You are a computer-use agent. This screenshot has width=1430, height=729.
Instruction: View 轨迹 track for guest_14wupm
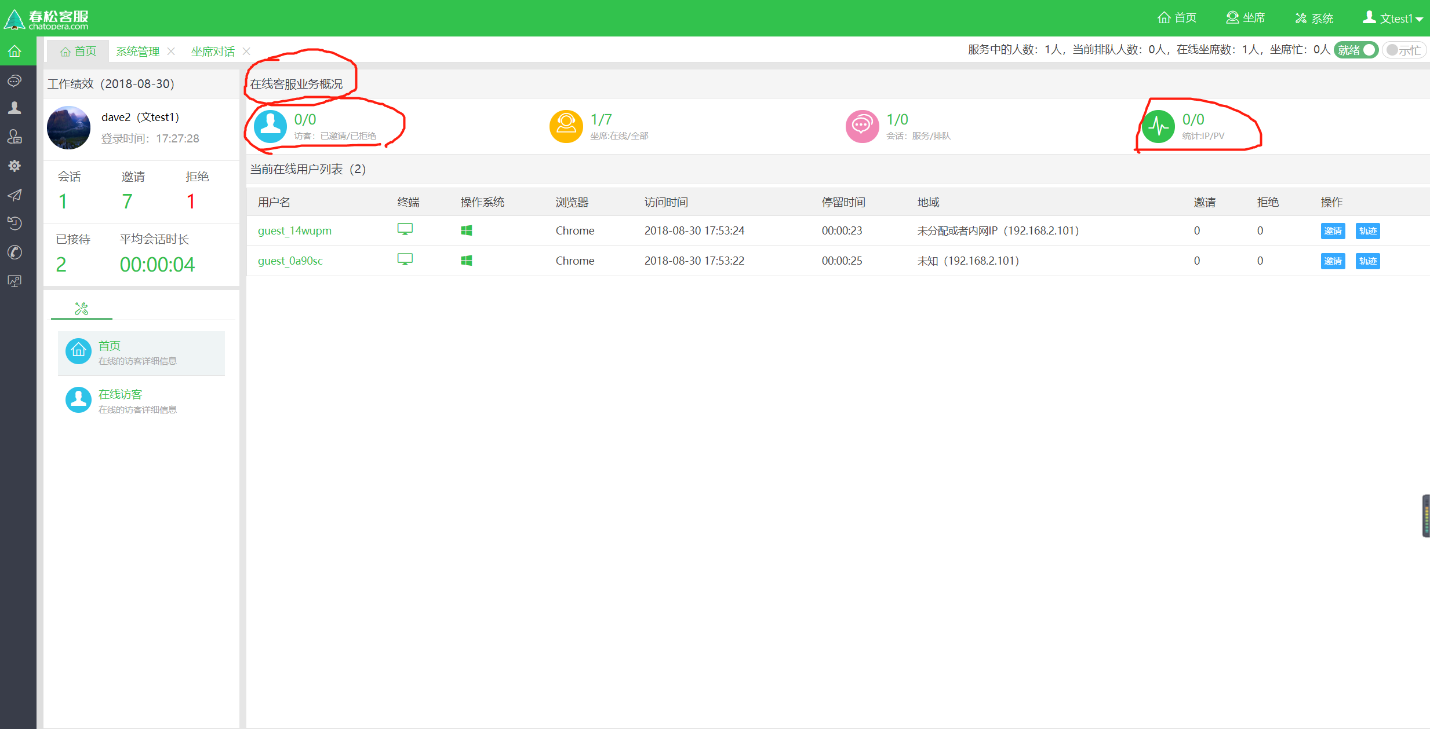click(x=1367, y=230)
